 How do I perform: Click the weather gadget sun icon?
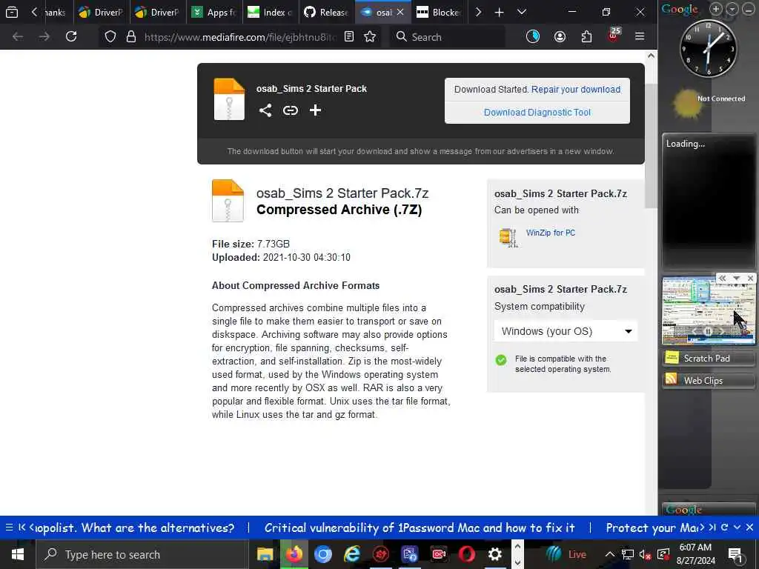[x=686, y=104]
